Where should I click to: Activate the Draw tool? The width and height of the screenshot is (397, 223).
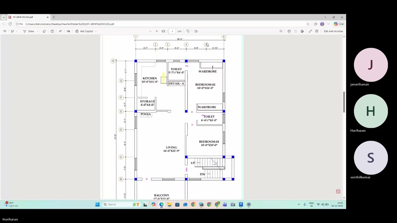coord(29,31)
